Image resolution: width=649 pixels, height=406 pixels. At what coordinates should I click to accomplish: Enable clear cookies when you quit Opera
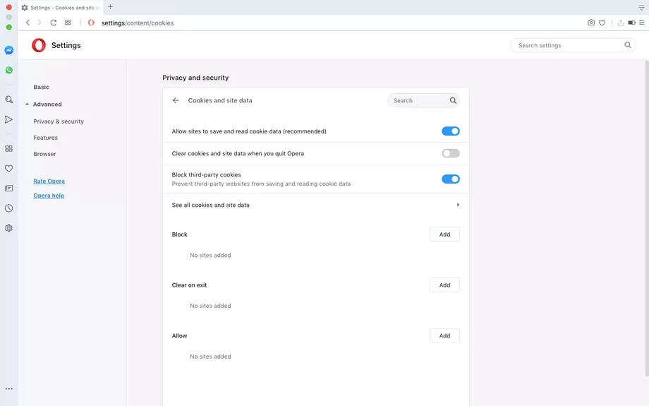[450, 153]
